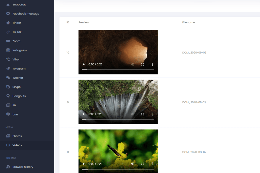
Task: Click the Filename column header
Action: coord(189,22)
